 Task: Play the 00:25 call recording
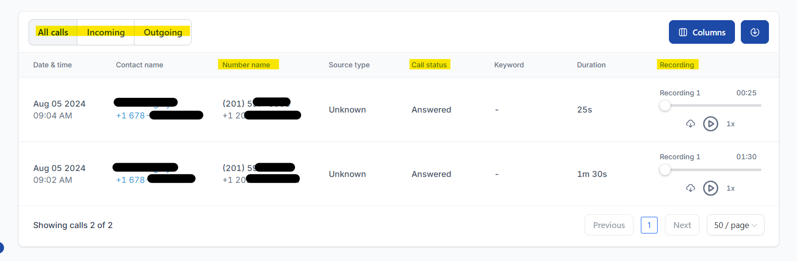coord(710,124)
